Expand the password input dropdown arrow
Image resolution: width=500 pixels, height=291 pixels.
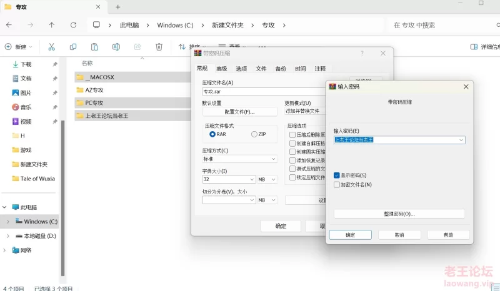461,140
